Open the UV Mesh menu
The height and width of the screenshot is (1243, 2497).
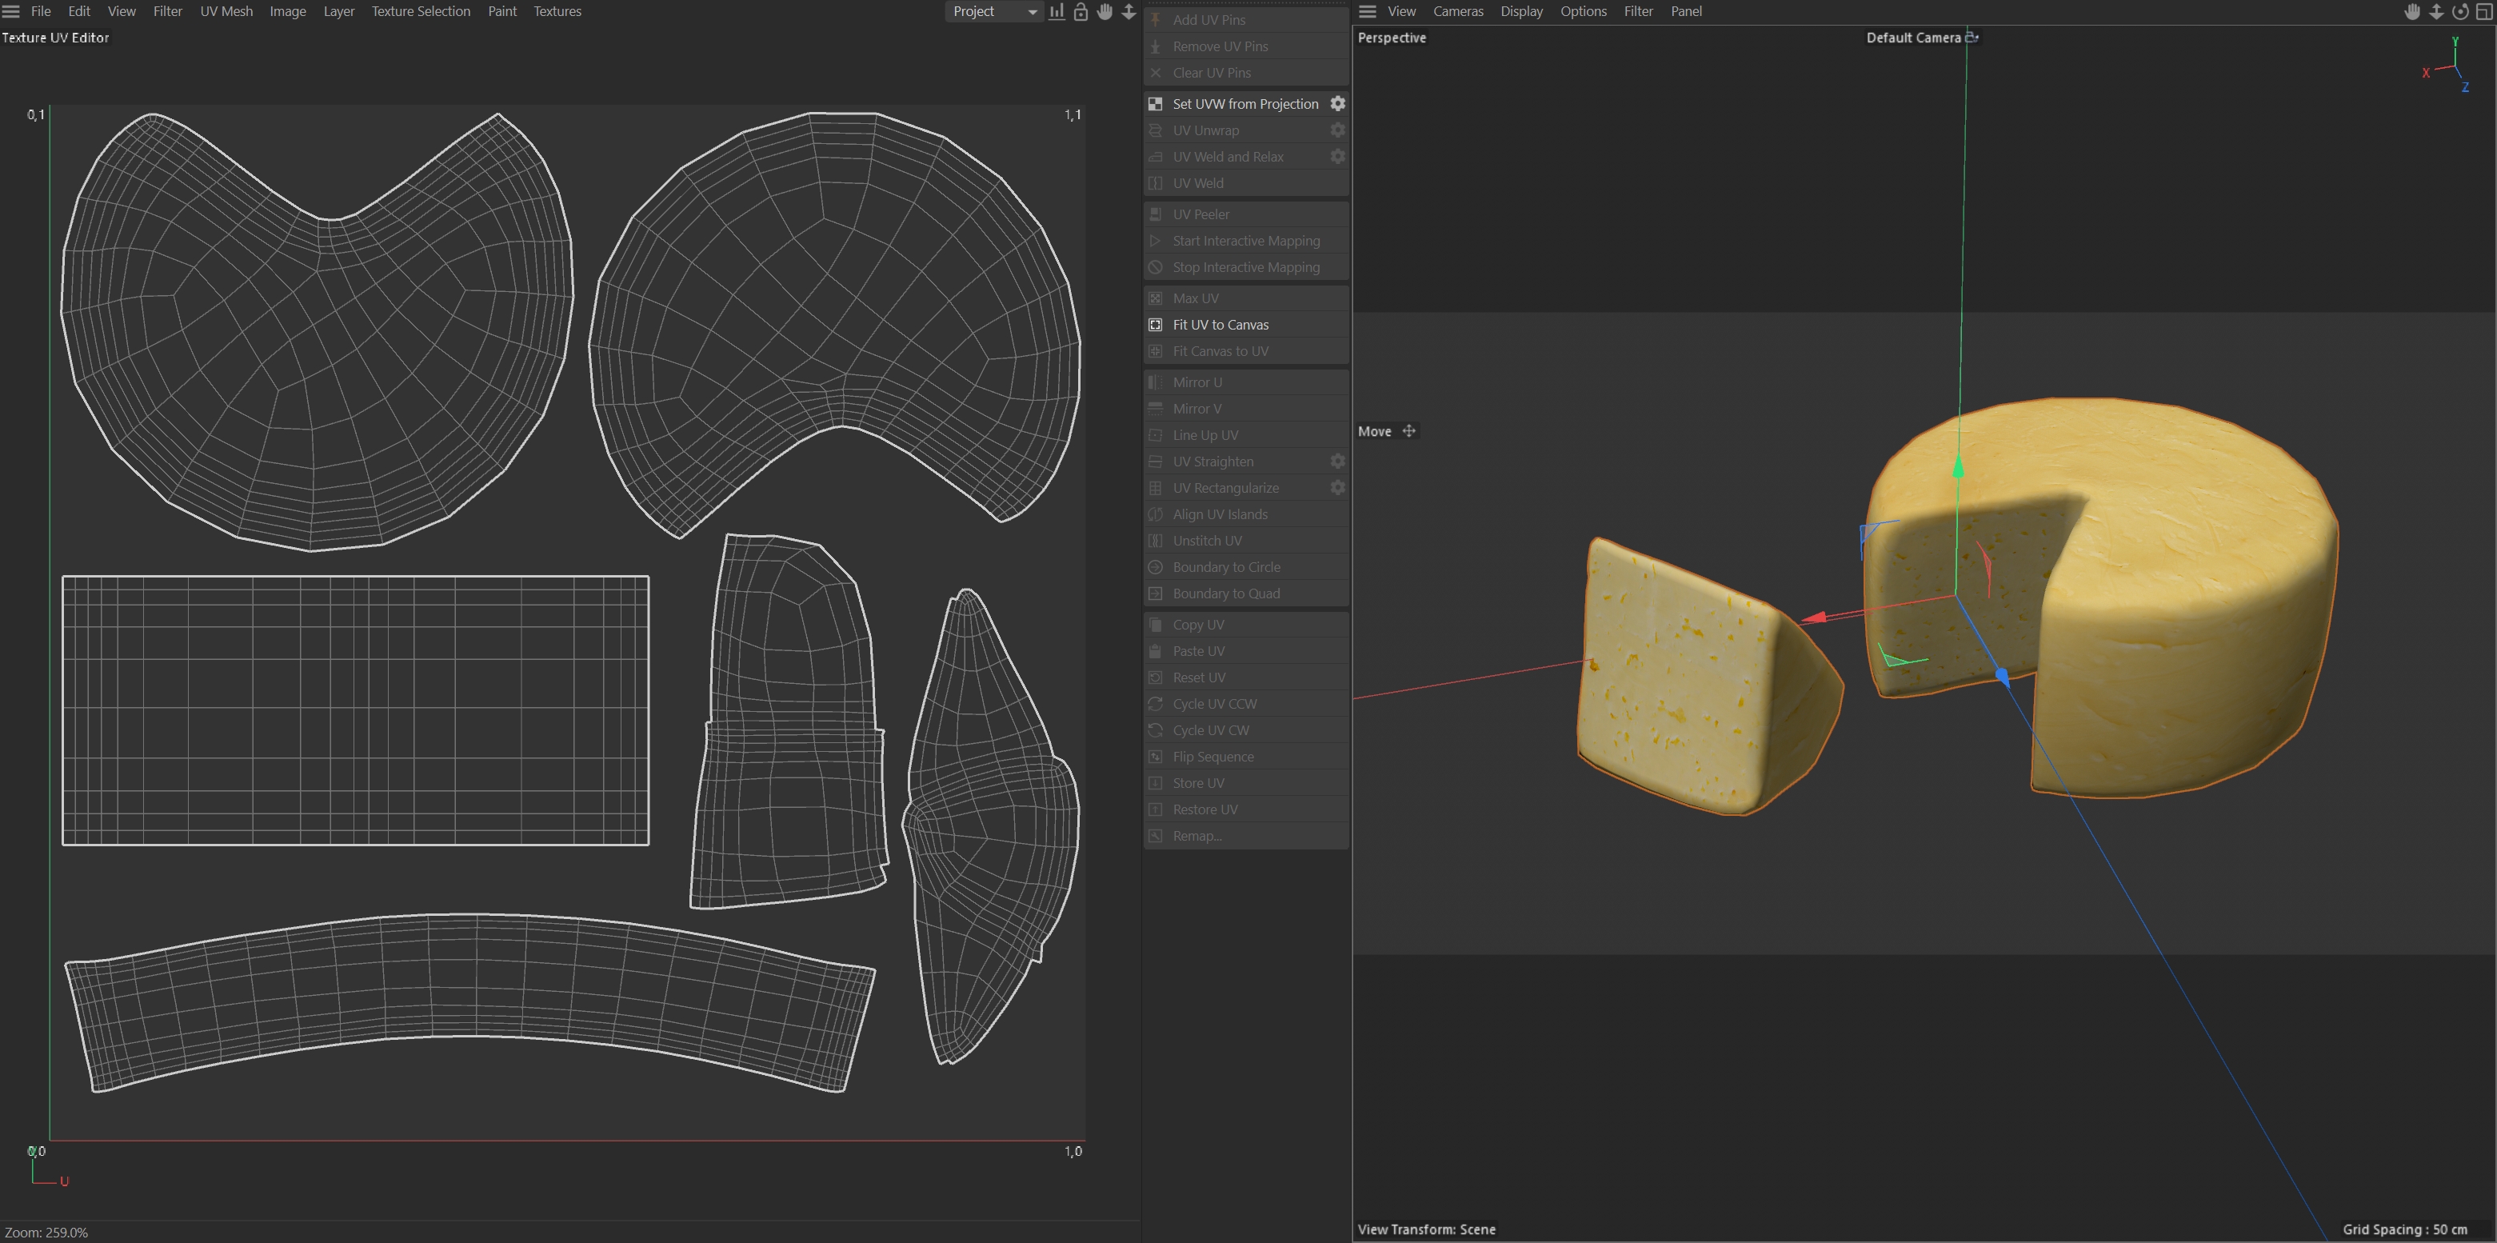(226, 12)
